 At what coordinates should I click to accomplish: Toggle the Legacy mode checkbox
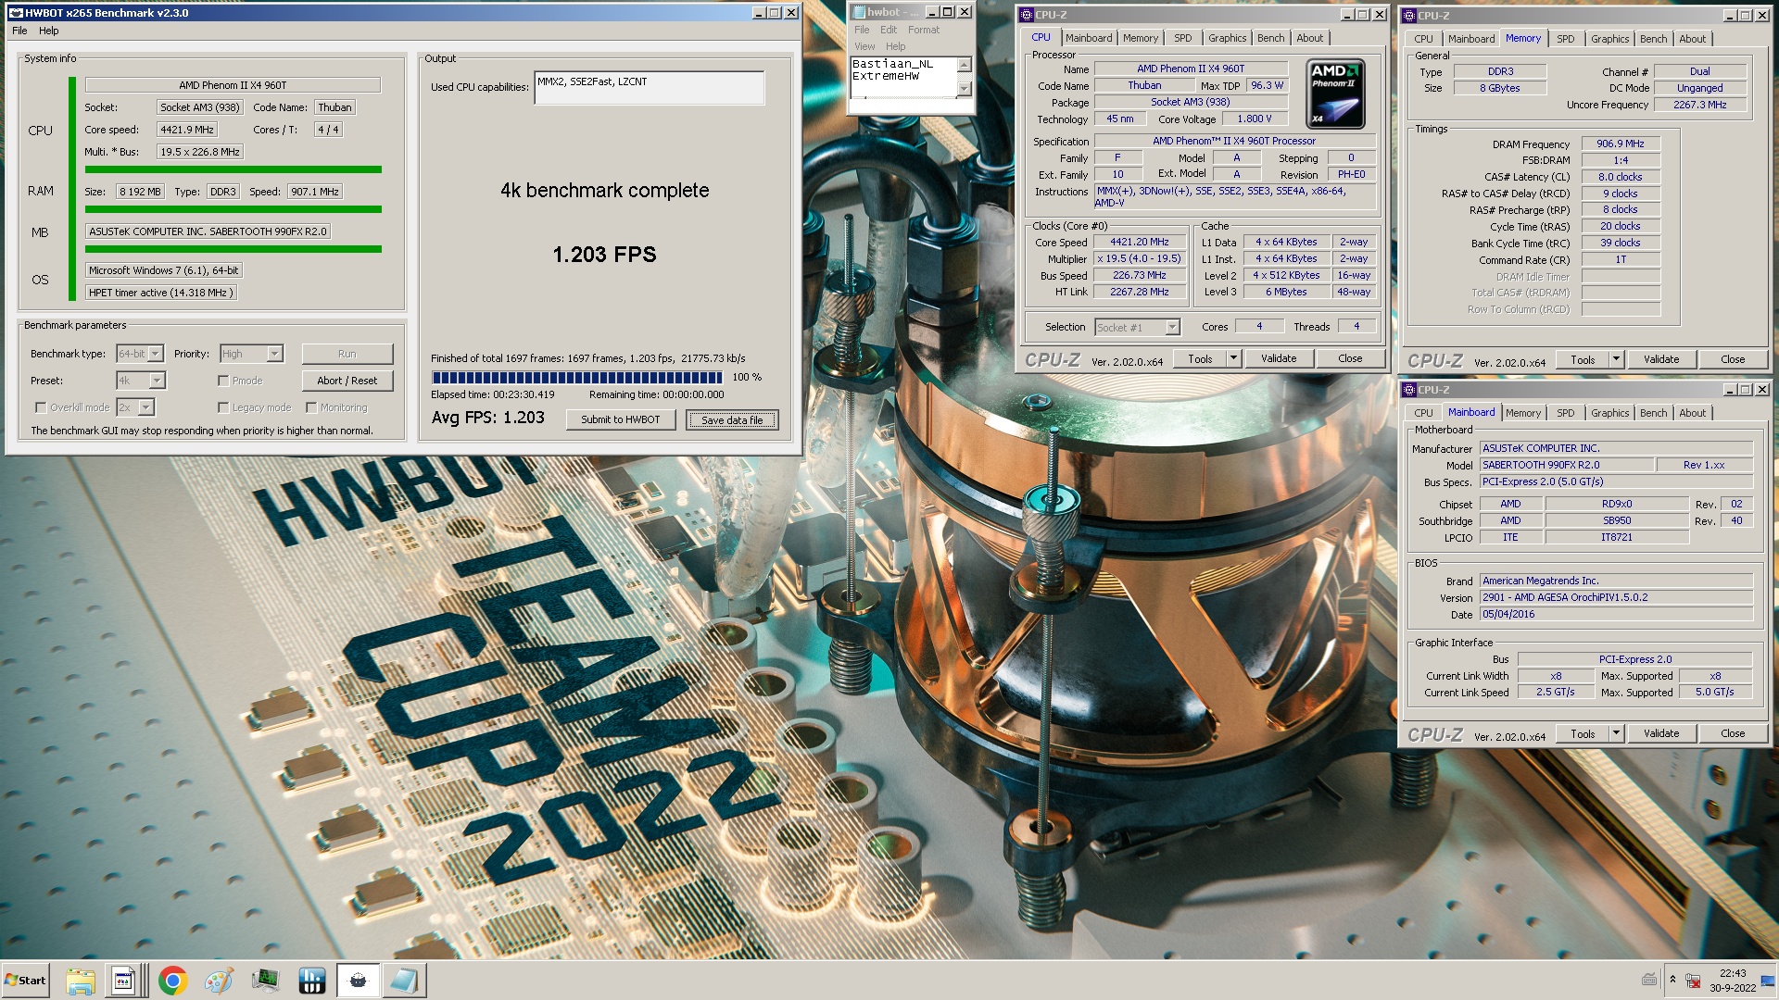(223, 407)
